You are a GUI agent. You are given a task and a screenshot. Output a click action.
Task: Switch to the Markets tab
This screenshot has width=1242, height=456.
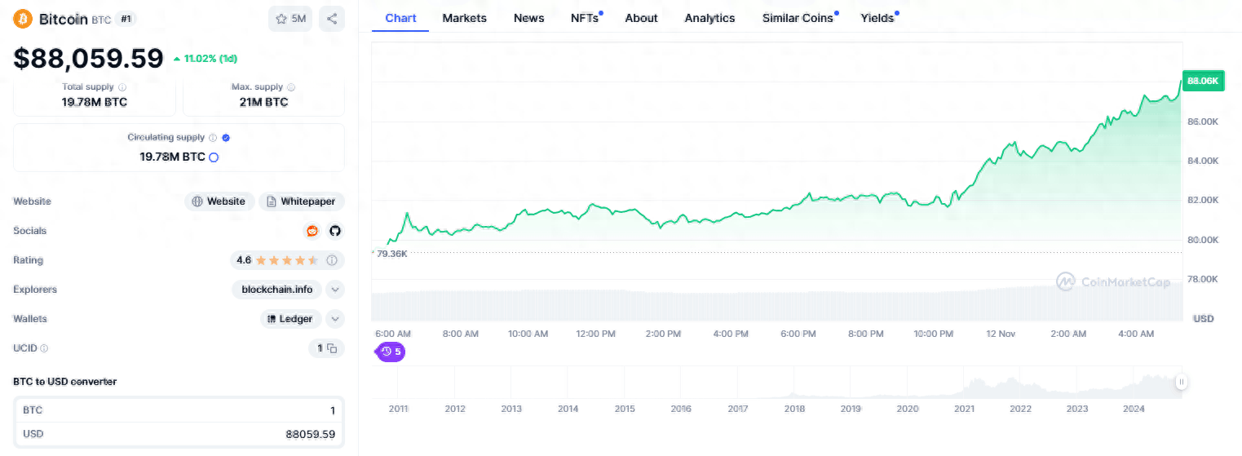click(464, 18)
